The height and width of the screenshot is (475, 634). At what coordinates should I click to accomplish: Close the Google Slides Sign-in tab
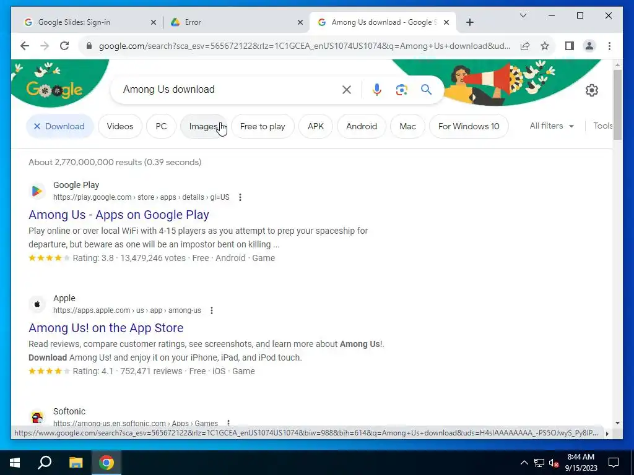(154, 23)
